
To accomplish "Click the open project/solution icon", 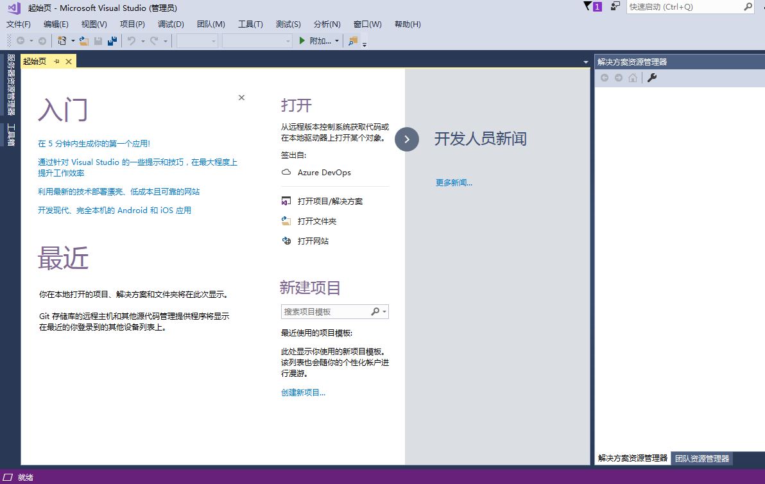I will pos(286,201).
